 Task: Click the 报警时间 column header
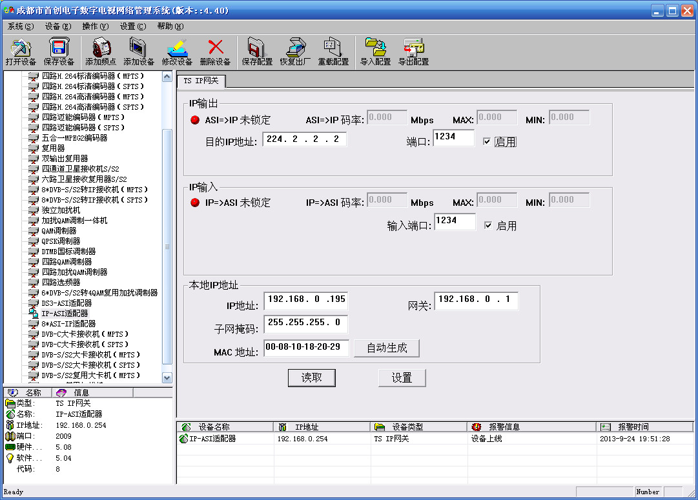click(645, 427)
